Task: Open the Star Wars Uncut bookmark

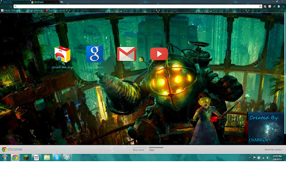Action: coord(55,11)
